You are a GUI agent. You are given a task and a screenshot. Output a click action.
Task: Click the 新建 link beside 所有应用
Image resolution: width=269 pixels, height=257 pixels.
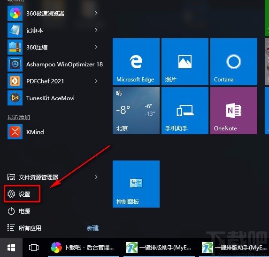93,228
